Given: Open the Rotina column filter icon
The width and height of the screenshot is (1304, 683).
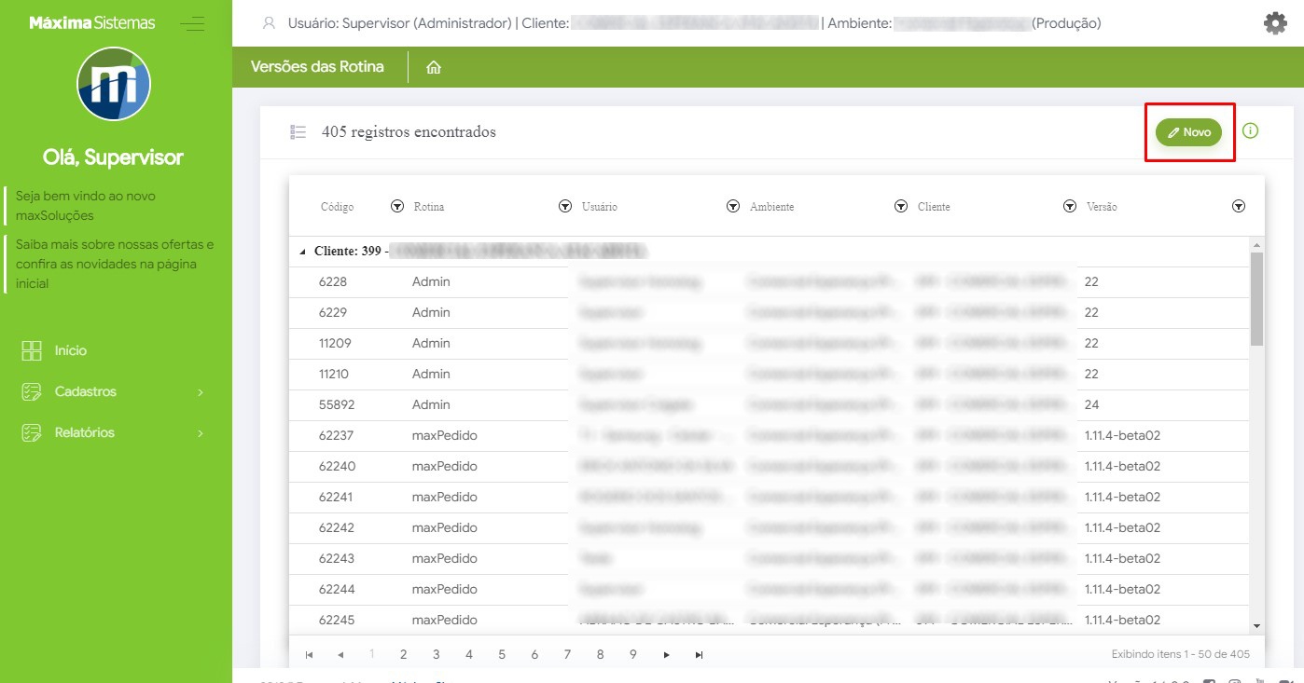Looking at the screenshot, I should (x=564, y=207).
